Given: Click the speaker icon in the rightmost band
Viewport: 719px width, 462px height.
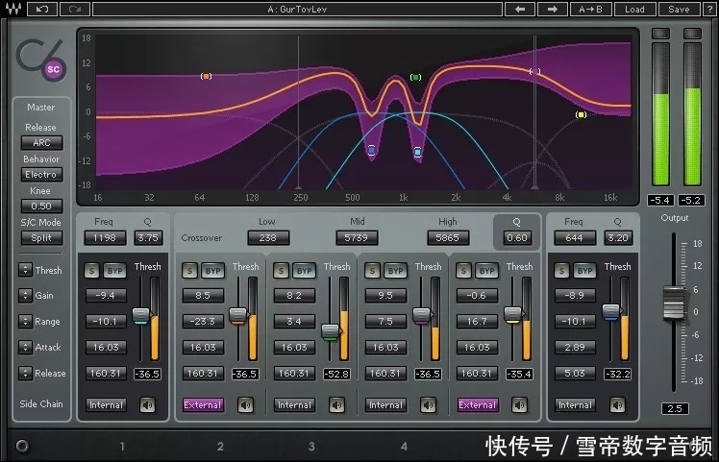Looking at the screenshot, I should point(617,404).
